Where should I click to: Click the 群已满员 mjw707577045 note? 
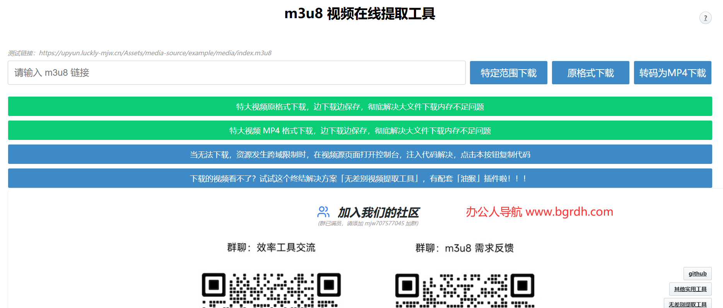[x=368, y=223]
